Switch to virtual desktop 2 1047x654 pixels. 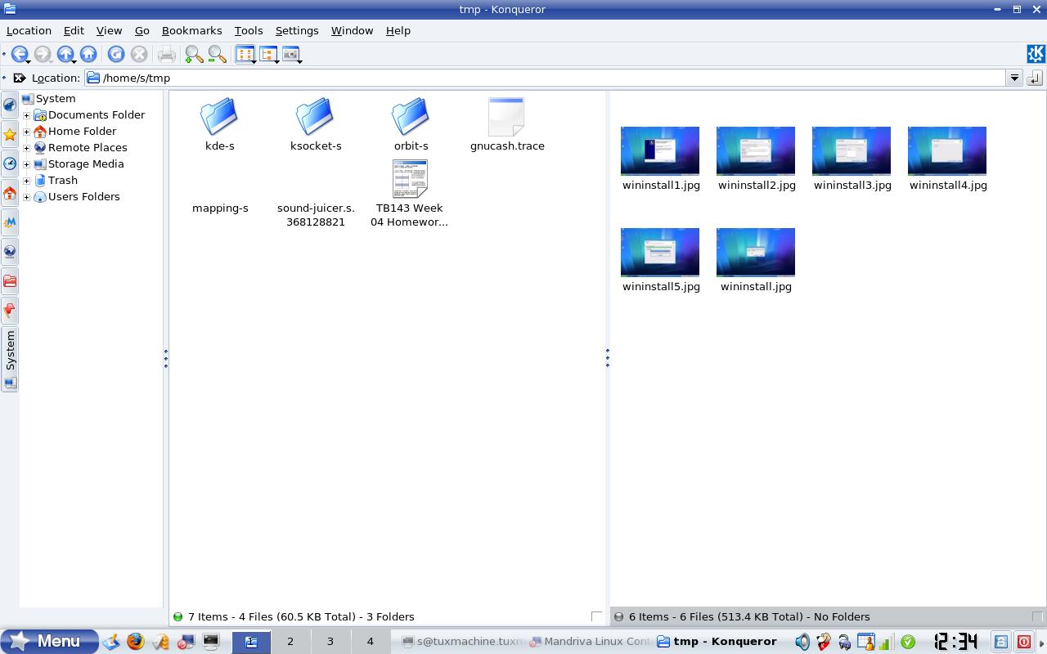(x=290, y=642)
